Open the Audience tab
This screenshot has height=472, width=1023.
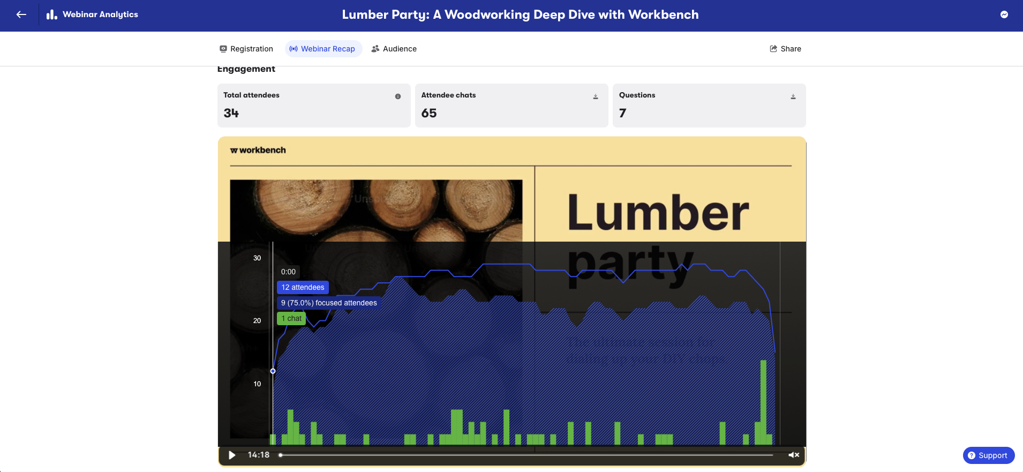[394, 49]
